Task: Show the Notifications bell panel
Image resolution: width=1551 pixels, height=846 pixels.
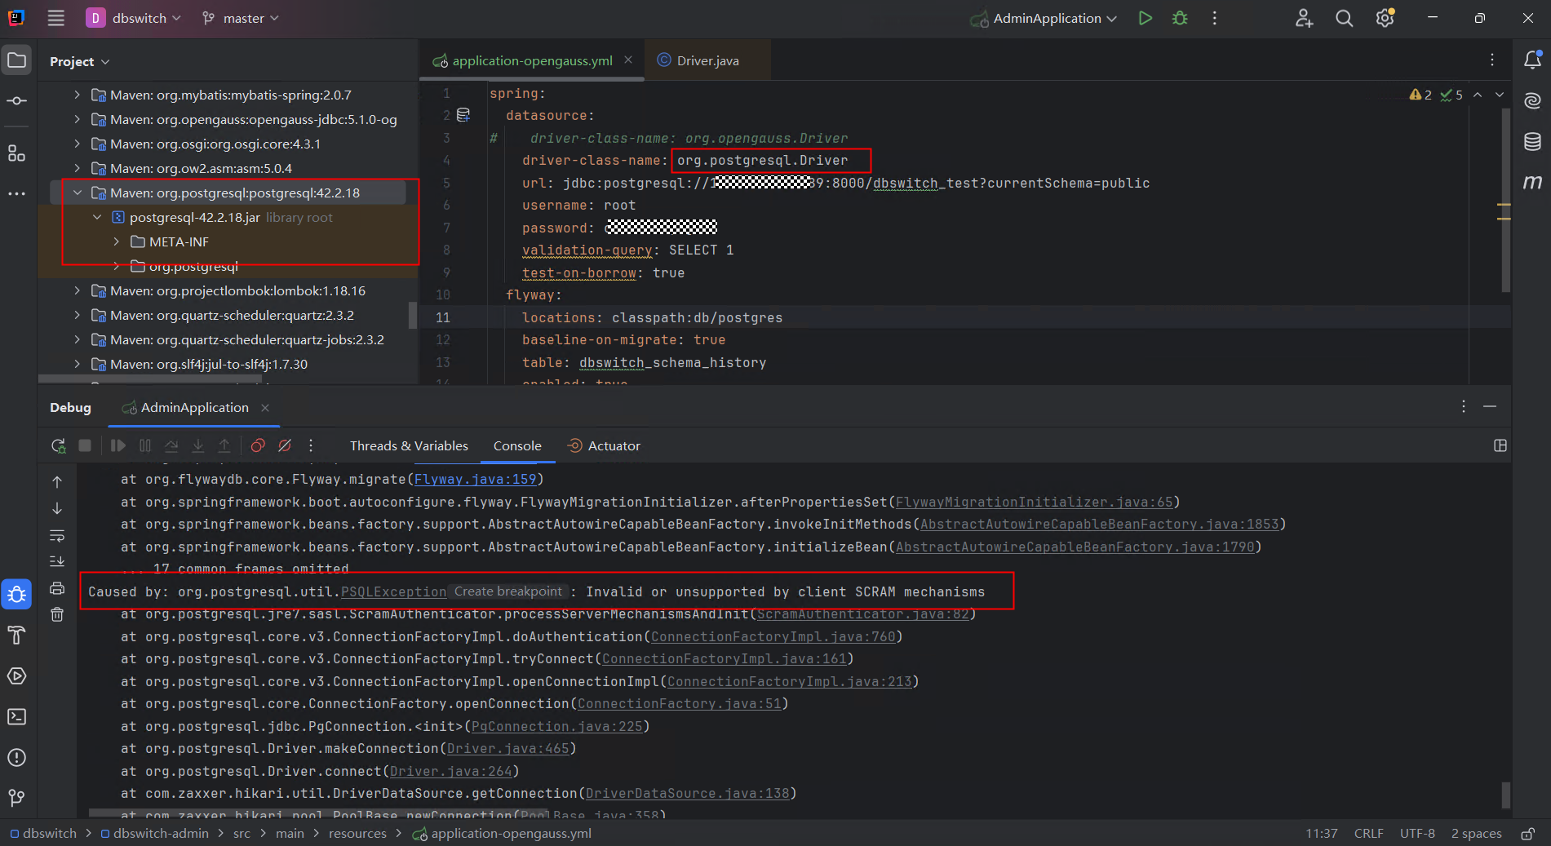Action: 1533,60
